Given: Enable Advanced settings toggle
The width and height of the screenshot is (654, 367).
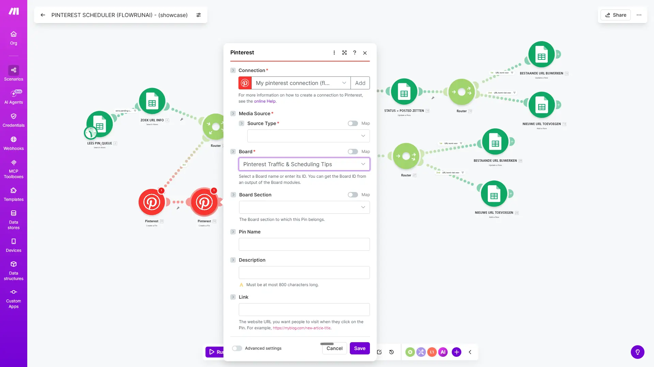Looking at the screenshot, I should (x=237, y=348).
